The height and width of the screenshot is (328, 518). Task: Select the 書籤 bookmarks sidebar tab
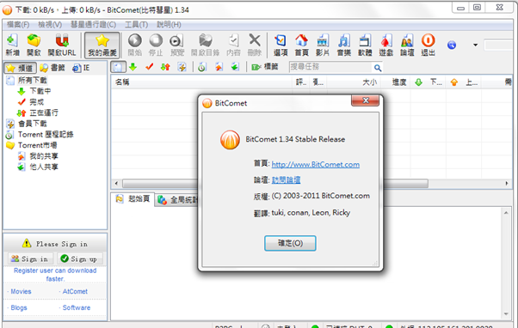click(x=52, y=68)
